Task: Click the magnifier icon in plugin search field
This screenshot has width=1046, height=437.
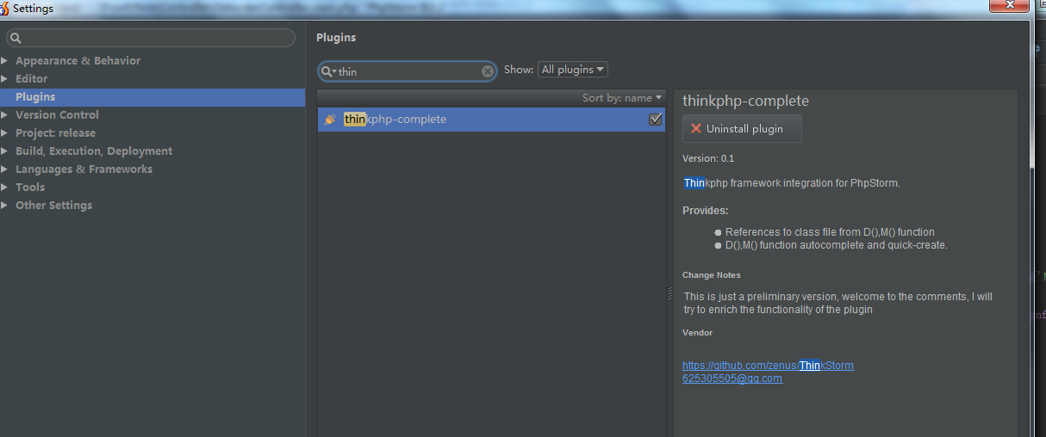Action: [328, 71]
